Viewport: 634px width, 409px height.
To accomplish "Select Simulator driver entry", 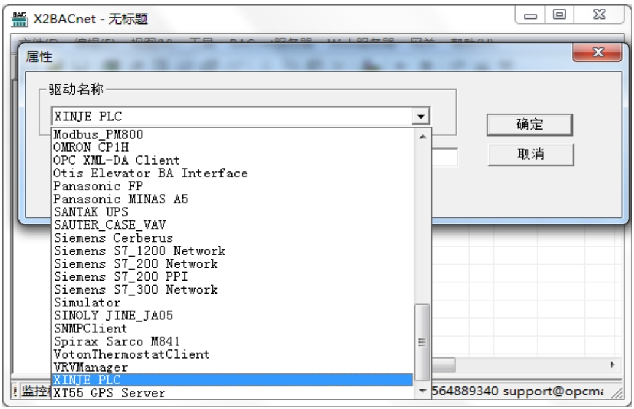I will pyautogui.click(x=233, y=302).
